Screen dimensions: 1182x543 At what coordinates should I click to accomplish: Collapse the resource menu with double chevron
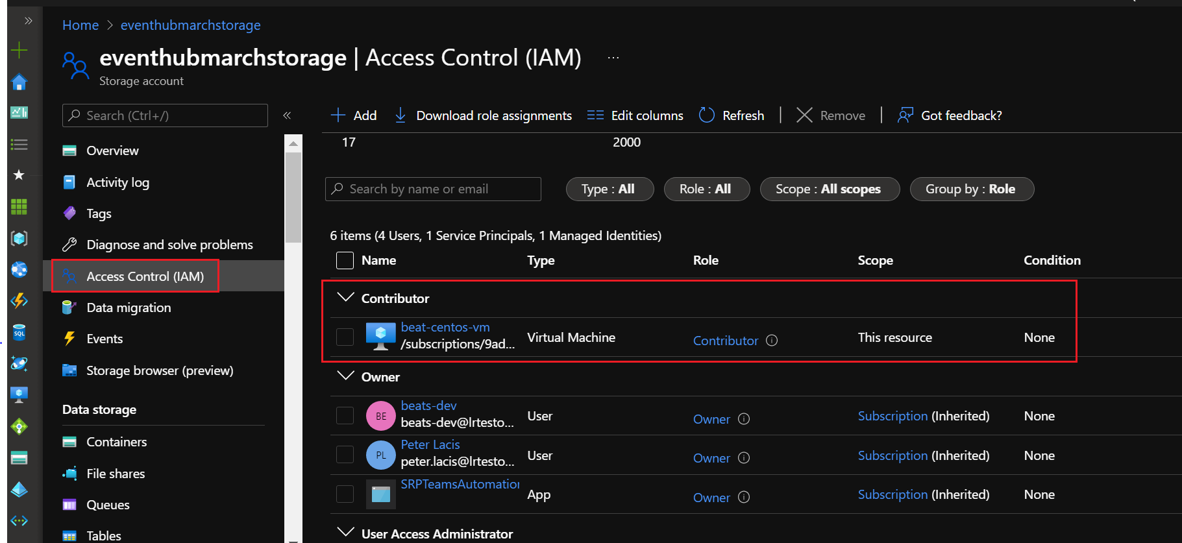pyautogui.click(x=287, y=115)
